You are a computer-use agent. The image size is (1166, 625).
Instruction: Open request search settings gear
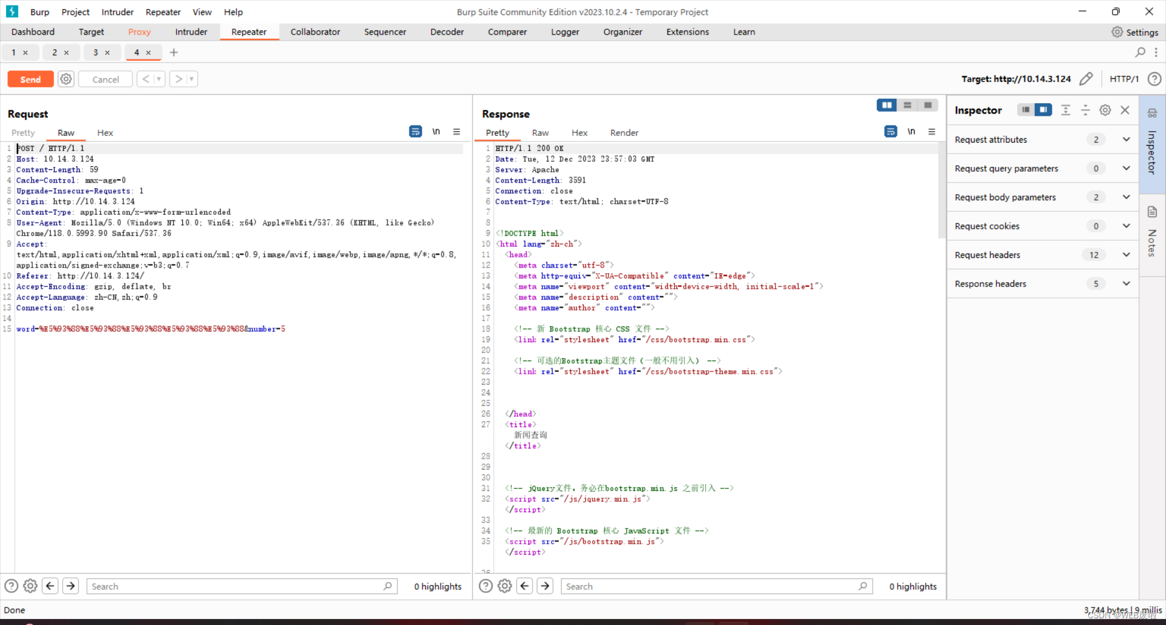pyautogui.click(x=30, y=586)
